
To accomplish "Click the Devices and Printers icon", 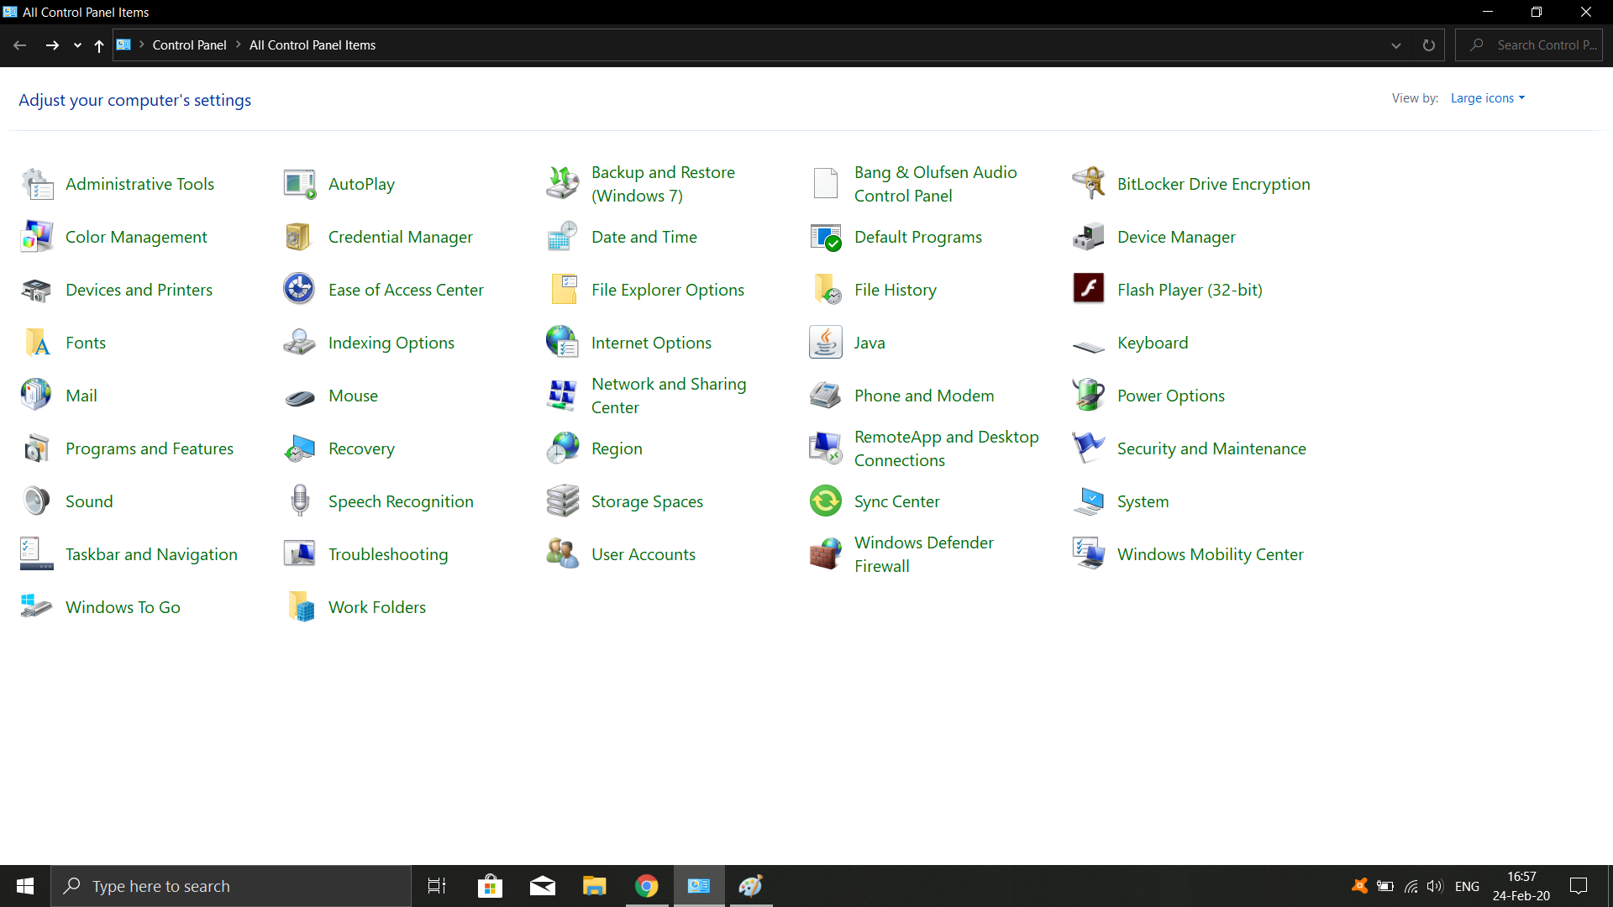I will pos(37,290).
